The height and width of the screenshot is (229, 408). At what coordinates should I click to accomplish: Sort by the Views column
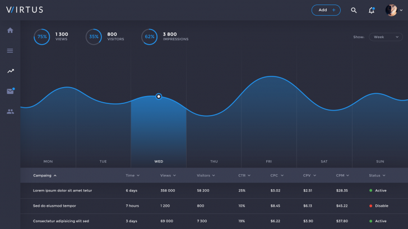click(168, 175)
